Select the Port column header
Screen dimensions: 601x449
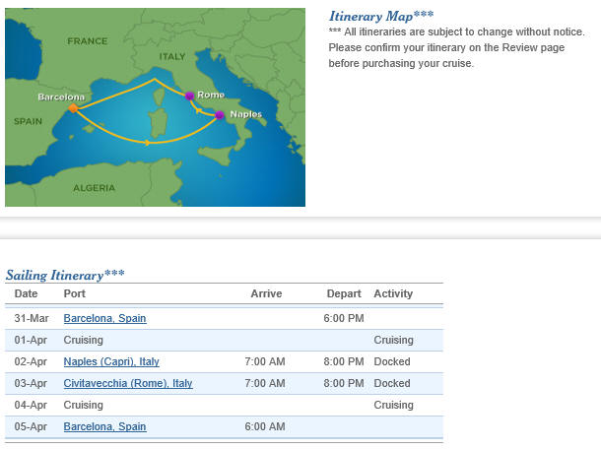coord(74,293)
